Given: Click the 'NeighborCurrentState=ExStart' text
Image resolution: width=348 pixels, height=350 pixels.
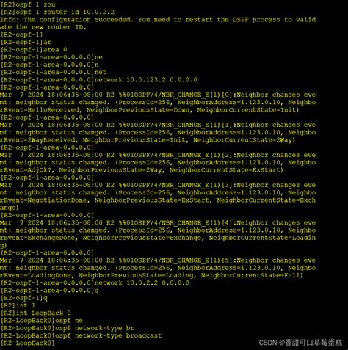Looking at the screenshot, I should (226, 170).
